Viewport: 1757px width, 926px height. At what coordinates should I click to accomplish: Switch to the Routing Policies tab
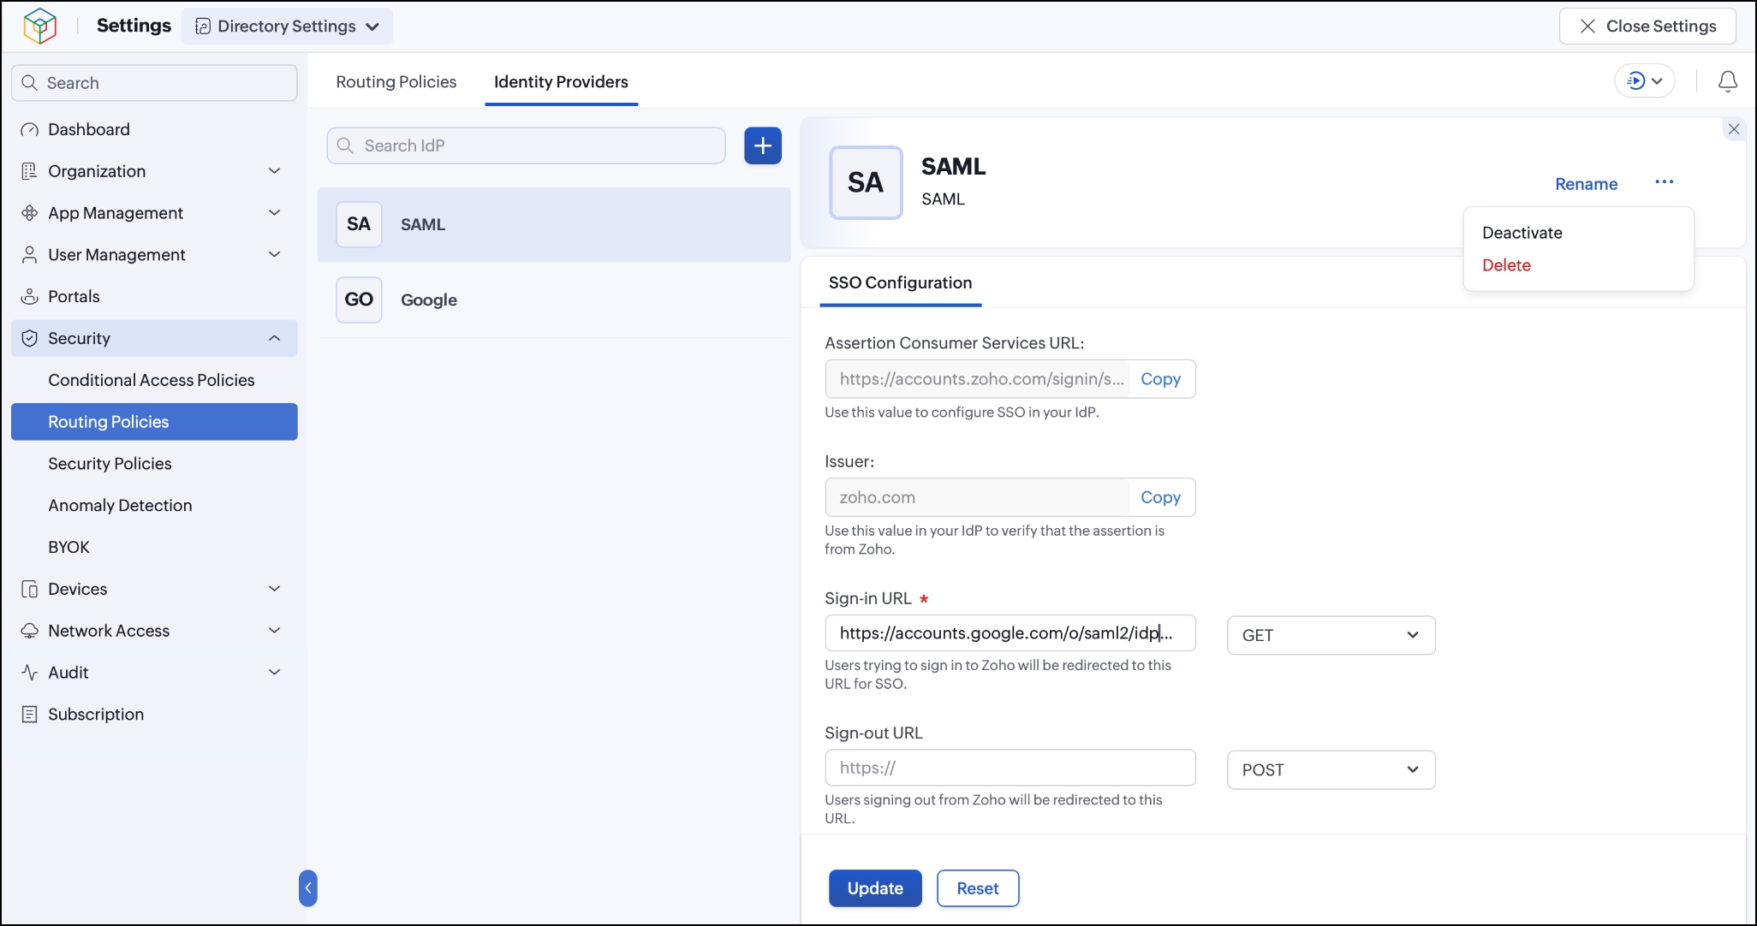click(396, 82)
